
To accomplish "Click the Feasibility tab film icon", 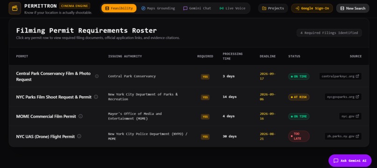I will point(107,8).
